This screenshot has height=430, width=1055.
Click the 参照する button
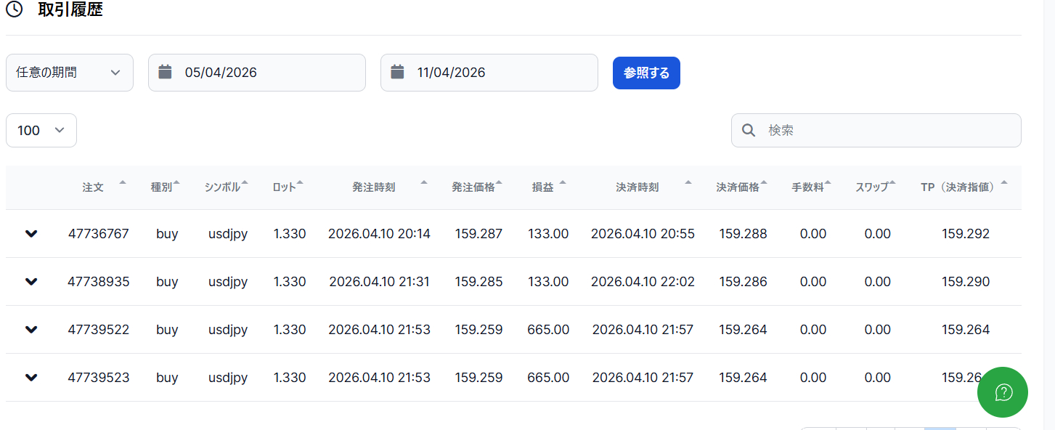[x=646, y=73]
